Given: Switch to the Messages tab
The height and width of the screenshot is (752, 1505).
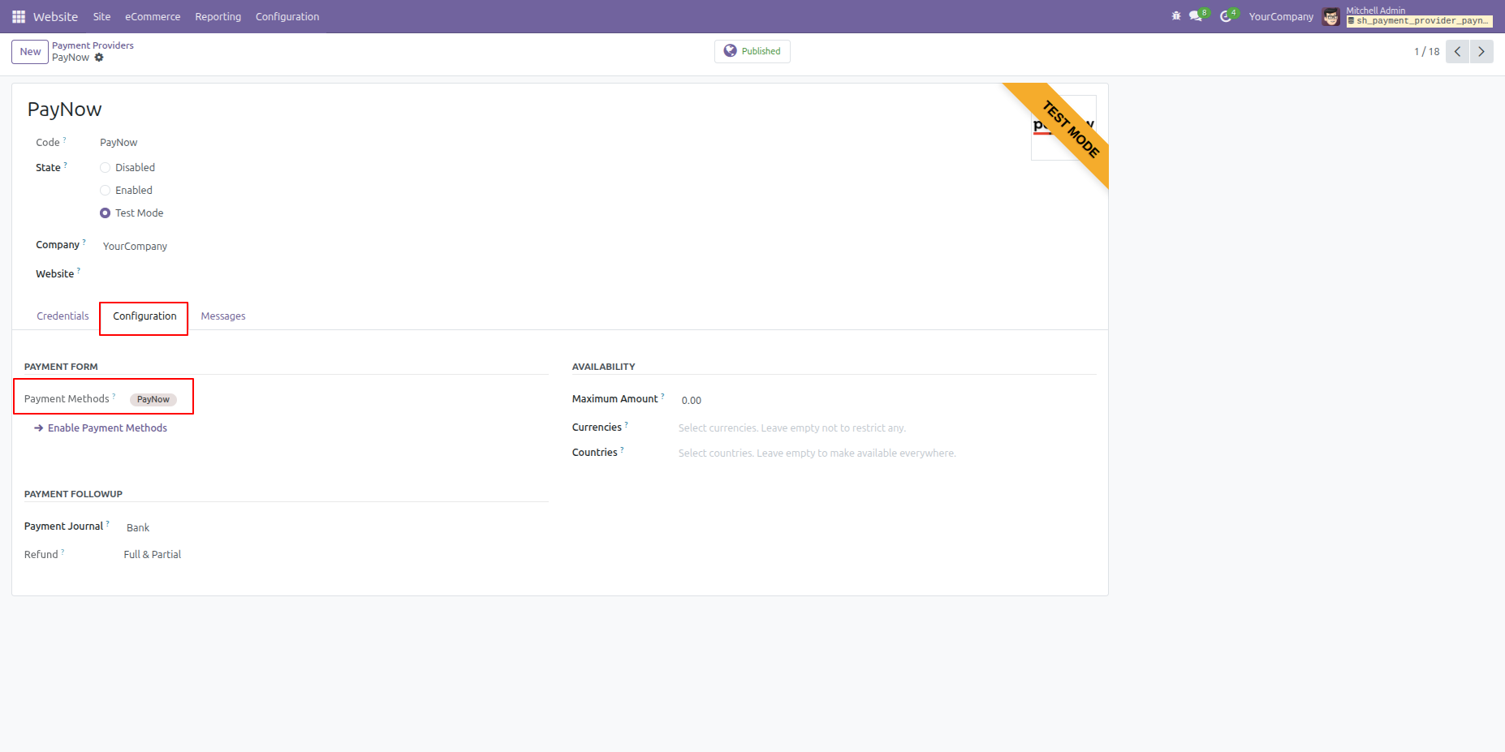Looking at the screenshot, I should coord(223,316).
